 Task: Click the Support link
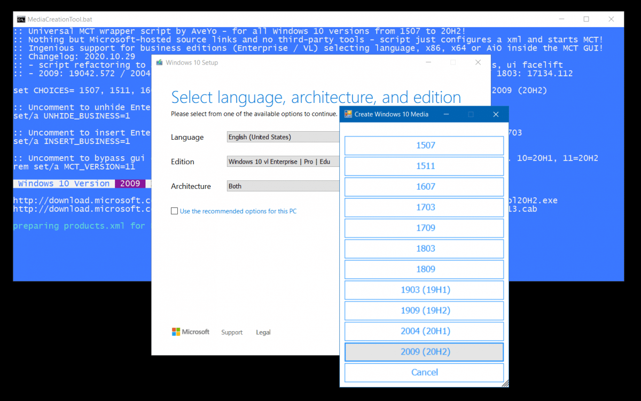pyautogui.click(x=232, y=332)
